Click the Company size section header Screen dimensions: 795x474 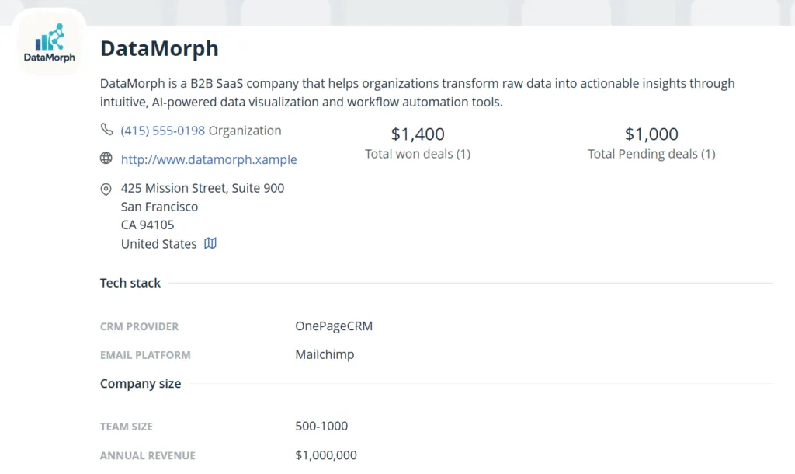click(x=141, y=383)
